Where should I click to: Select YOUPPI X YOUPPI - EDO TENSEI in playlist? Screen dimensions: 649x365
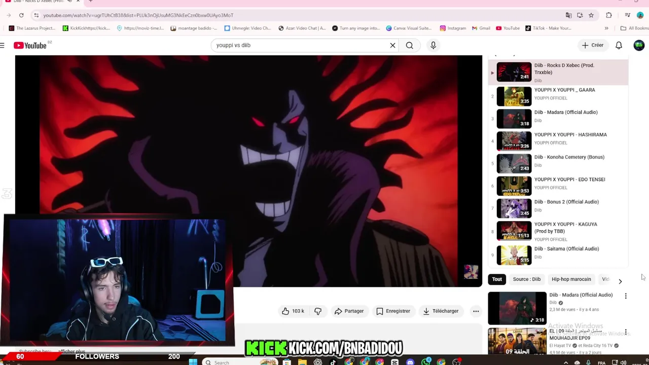pos(558,185)
